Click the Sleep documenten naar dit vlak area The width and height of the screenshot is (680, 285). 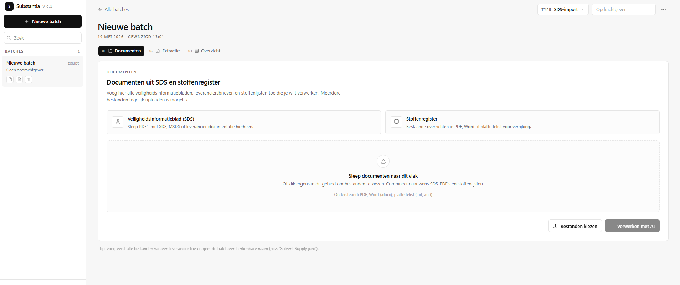point(383,176)
